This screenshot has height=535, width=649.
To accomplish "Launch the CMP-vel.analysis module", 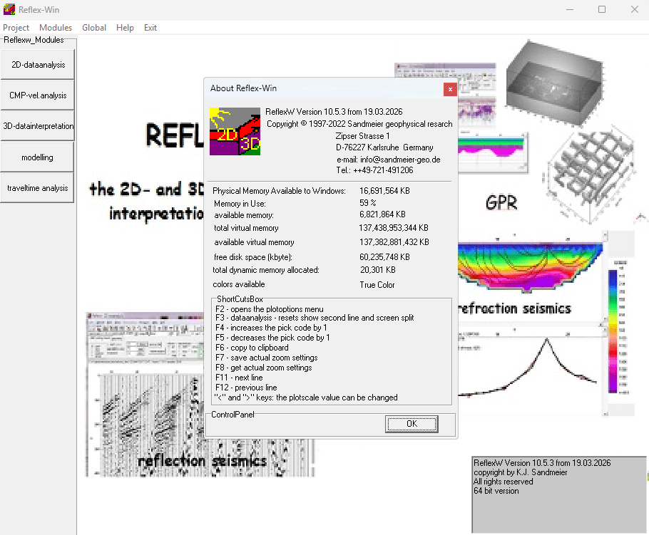I will (x=38, y=95).
